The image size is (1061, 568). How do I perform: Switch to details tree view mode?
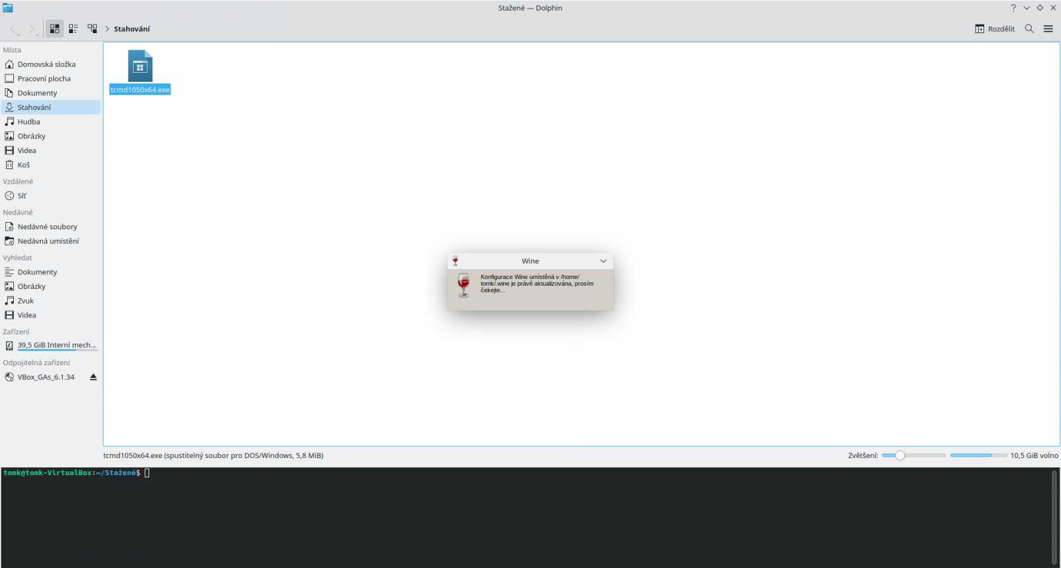click(x=92, y=28)
